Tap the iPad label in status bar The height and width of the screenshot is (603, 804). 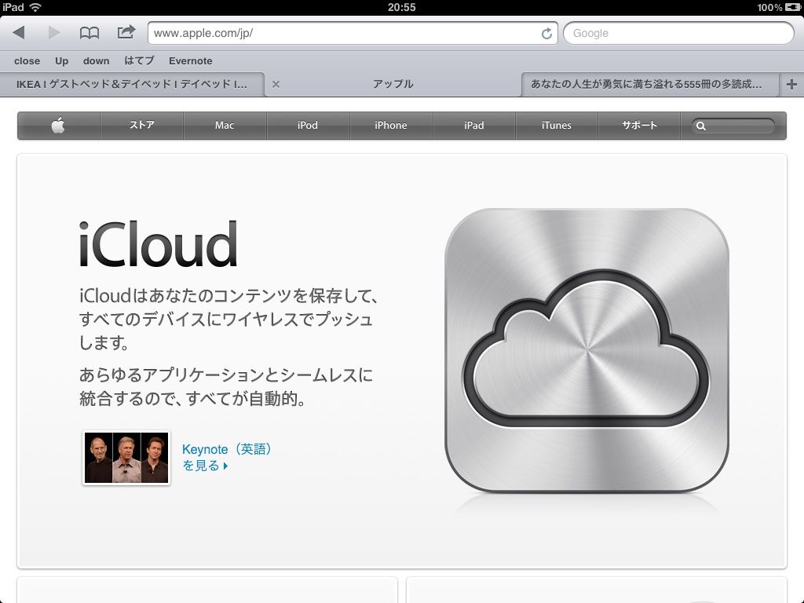coord(13,7)
